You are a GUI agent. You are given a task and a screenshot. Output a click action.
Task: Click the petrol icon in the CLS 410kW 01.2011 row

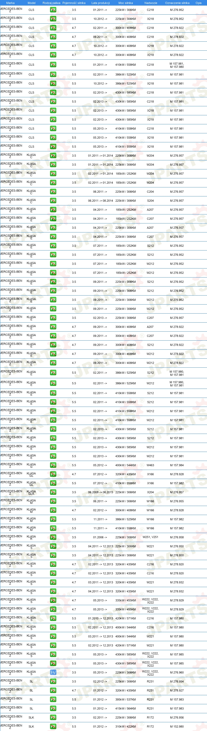[53, 65]
